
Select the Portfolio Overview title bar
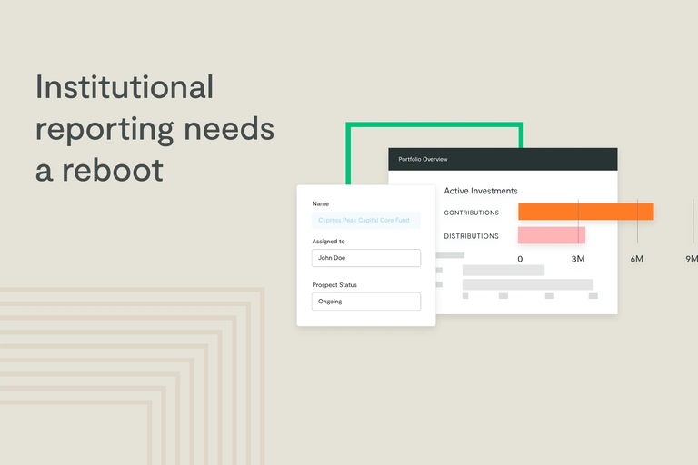pos(502,159)
